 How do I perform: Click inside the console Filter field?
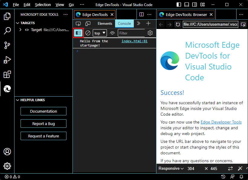click(131, 33)
